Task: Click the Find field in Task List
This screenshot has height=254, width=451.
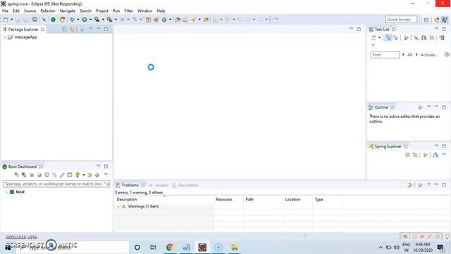Action: click(385, 55)
